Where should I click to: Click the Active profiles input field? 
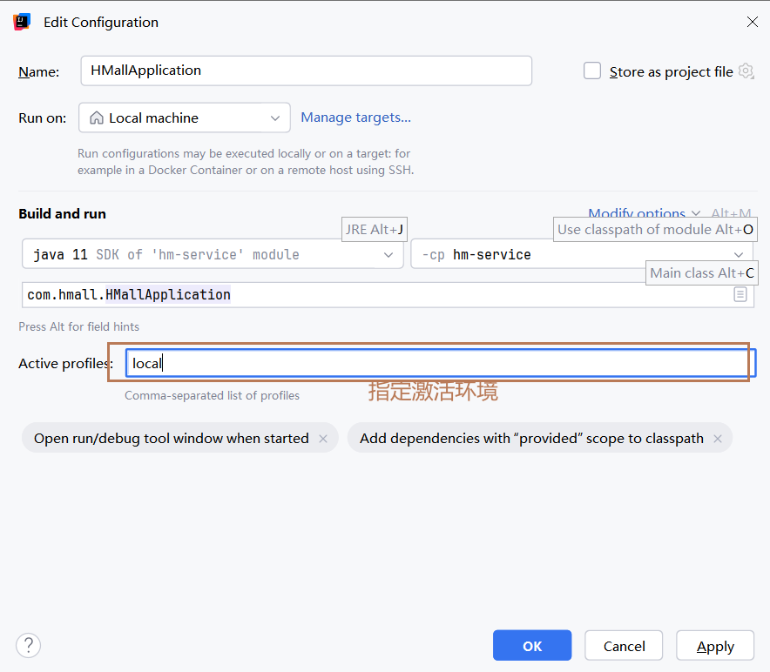pyautogui.click(x=440, y=363)
